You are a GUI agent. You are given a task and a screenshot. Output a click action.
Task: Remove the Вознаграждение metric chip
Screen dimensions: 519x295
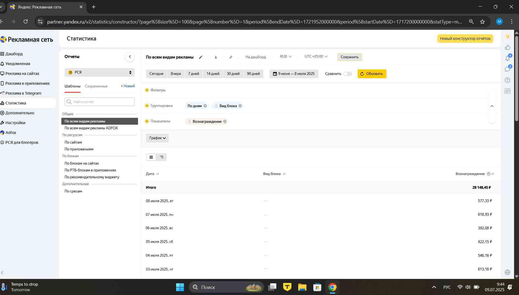point(225,121)
